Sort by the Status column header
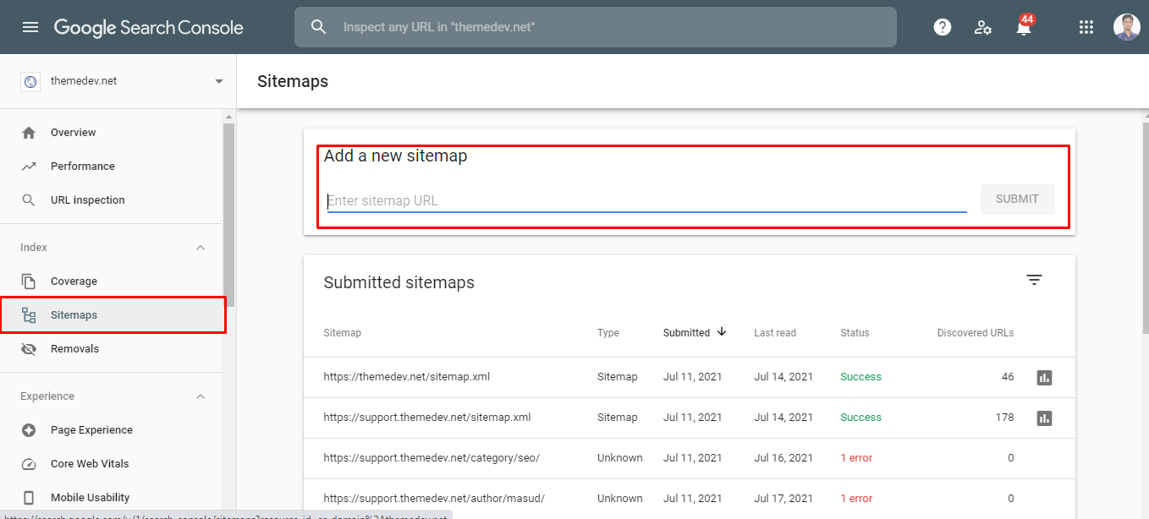This screenshot has width=1149, height=519. click(855, 333)
